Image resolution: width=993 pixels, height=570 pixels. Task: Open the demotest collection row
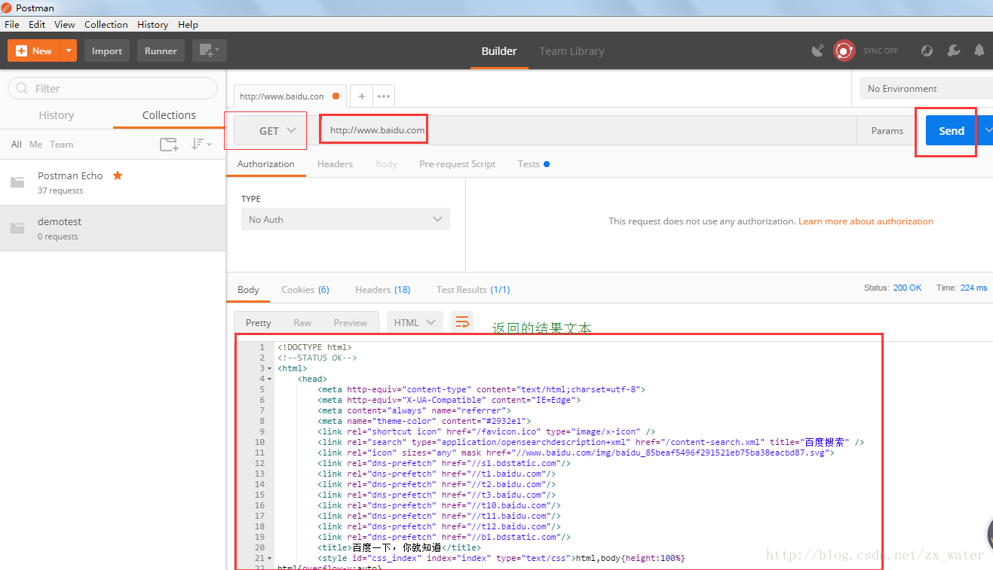point(112,228)
